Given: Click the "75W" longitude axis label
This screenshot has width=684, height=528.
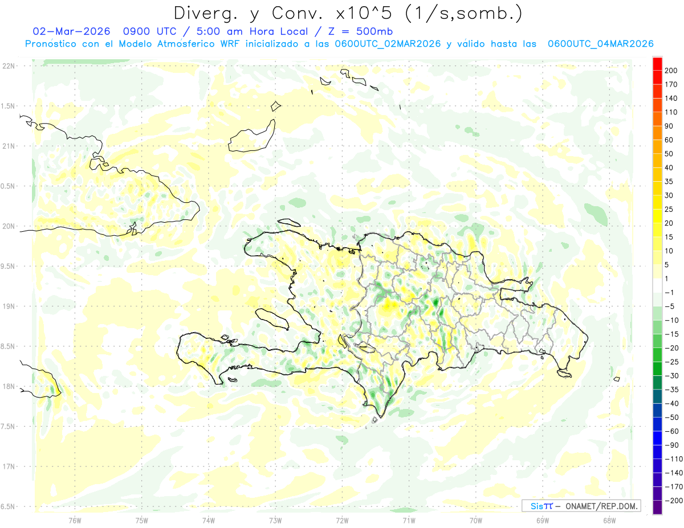Looking at the screenshot, I should point(142,520).
